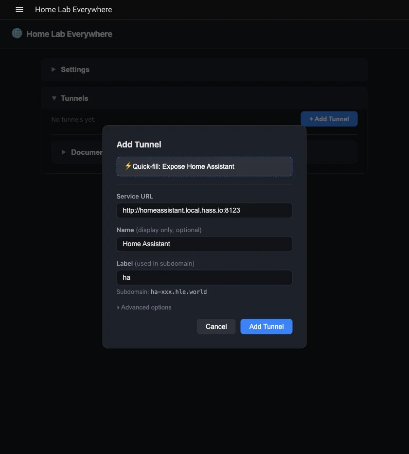Click the blue Add Tunnel button
Image resolution: width=409 pixels, height=454 pixels.
tap(266, 326)
